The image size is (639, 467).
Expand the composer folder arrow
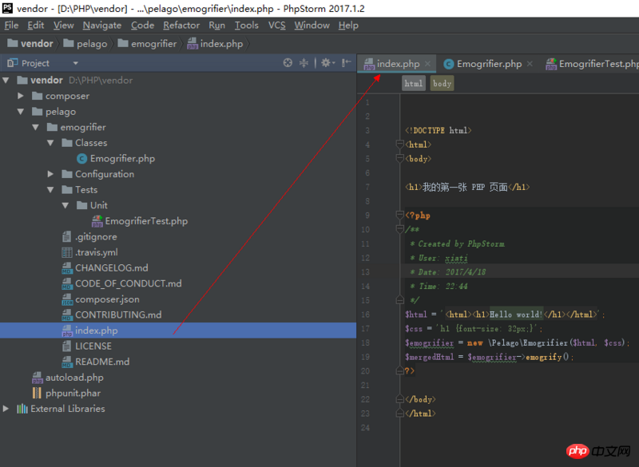point(21,96)
